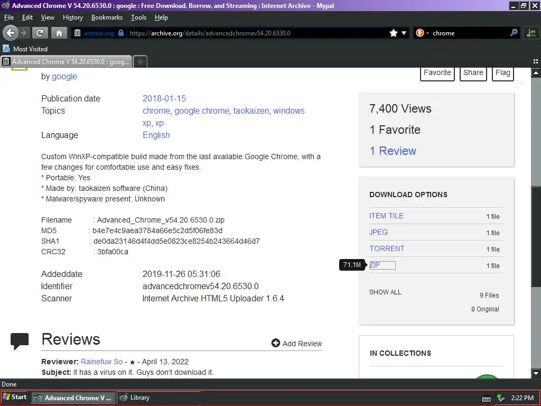Open the Home page button
The width and height of the screenshot is (541, 406).
click(x=59, y=33)
